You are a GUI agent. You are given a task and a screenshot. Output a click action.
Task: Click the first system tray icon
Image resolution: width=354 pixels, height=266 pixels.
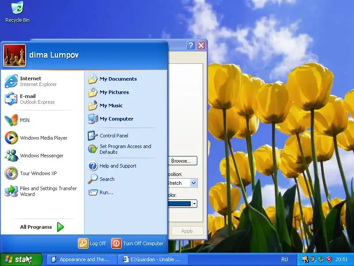[305, 259]
